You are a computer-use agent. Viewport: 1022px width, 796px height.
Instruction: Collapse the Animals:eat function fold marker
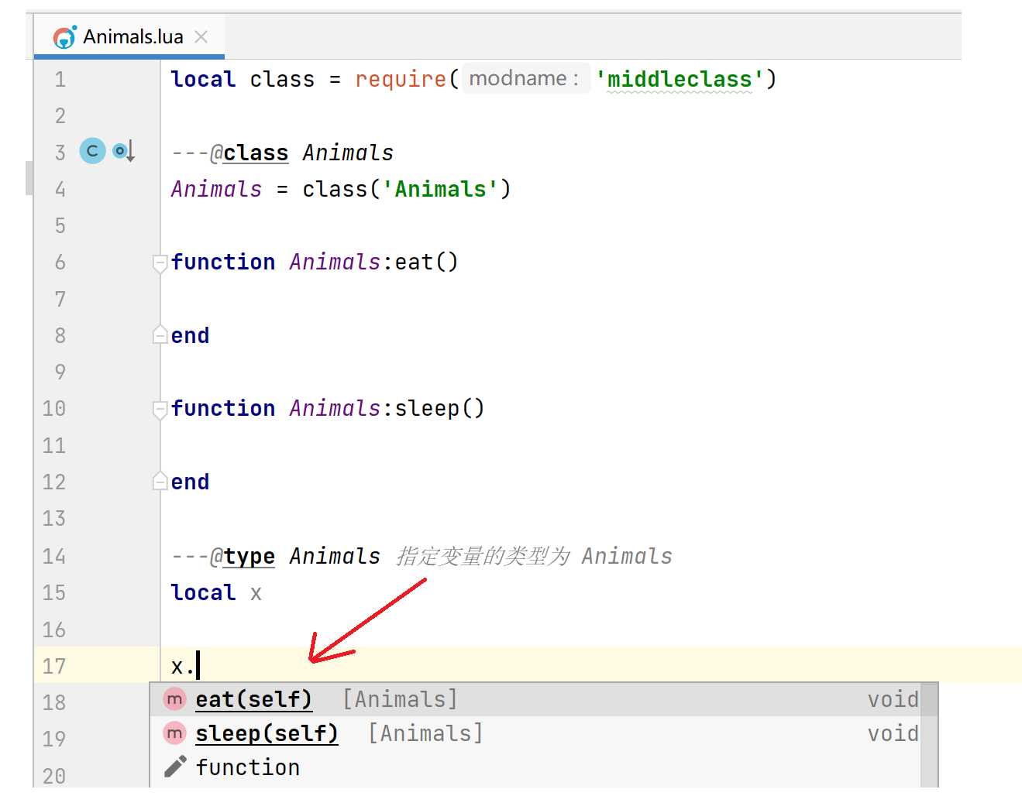coord(160,263)
